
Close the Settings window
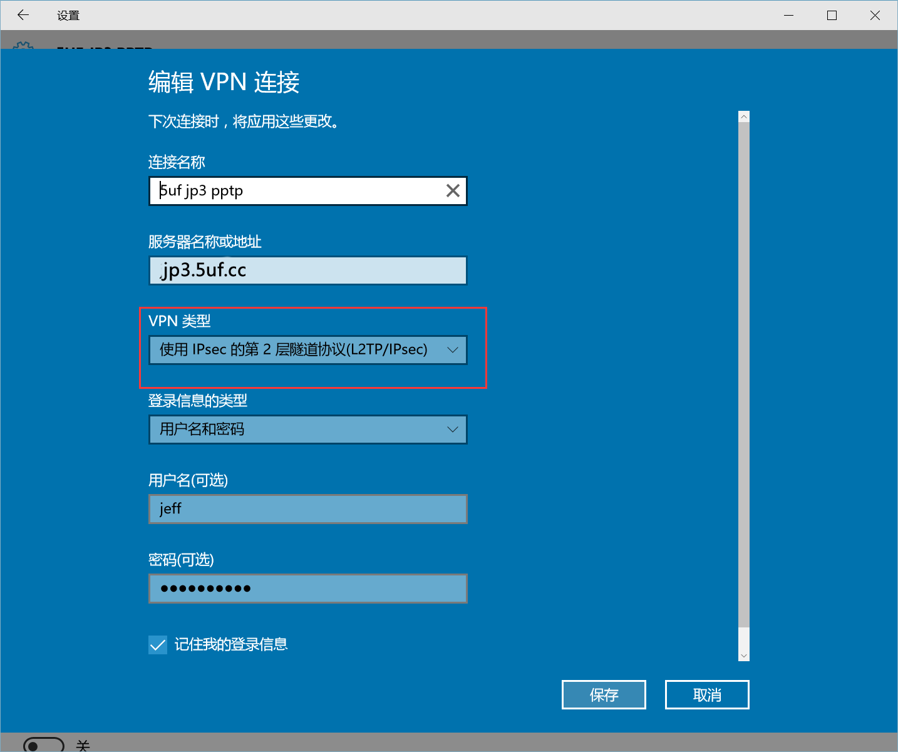point(875,15)
